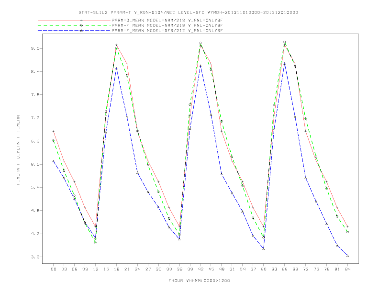Click the y-axis tick label 6.6

pos(35,141)
